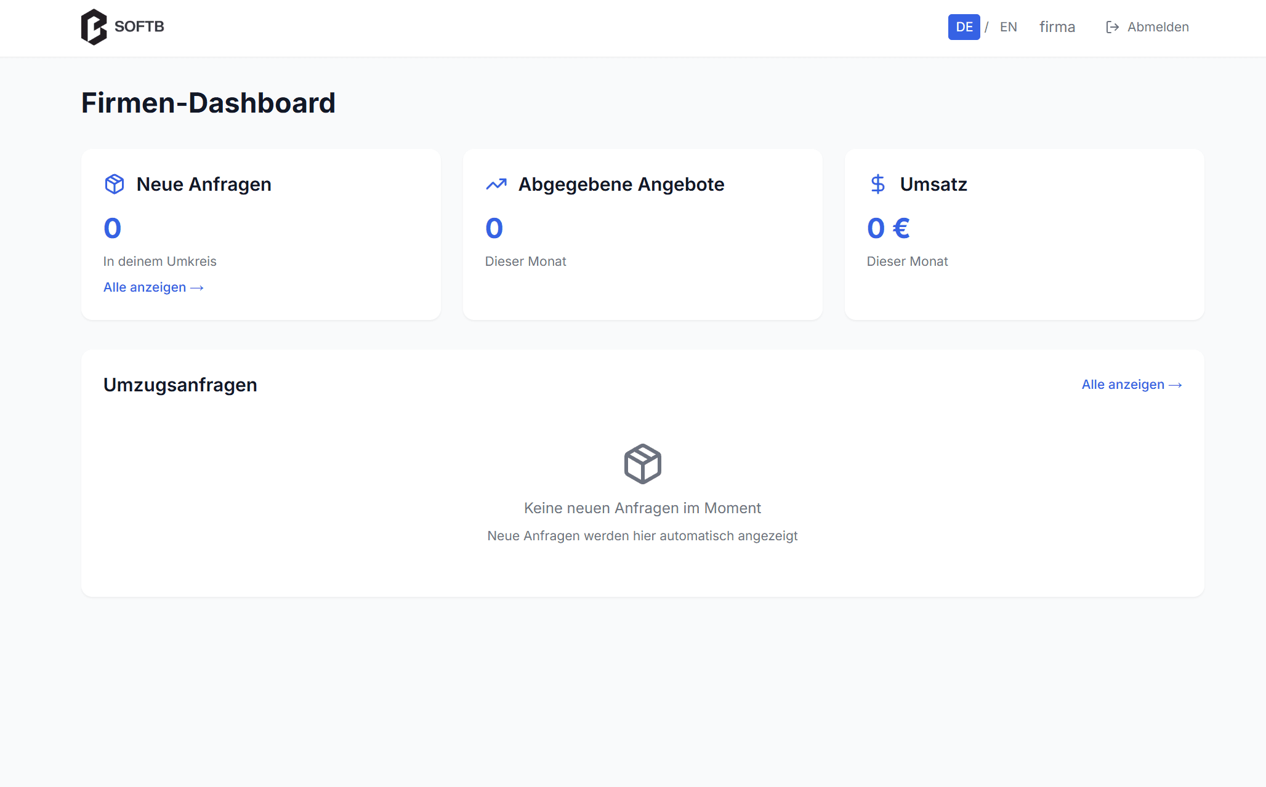The width and height of the screenshot is (1266, 787).
Task: Click the Keine neuen Anfragen im Moment message
Action: 642,508
